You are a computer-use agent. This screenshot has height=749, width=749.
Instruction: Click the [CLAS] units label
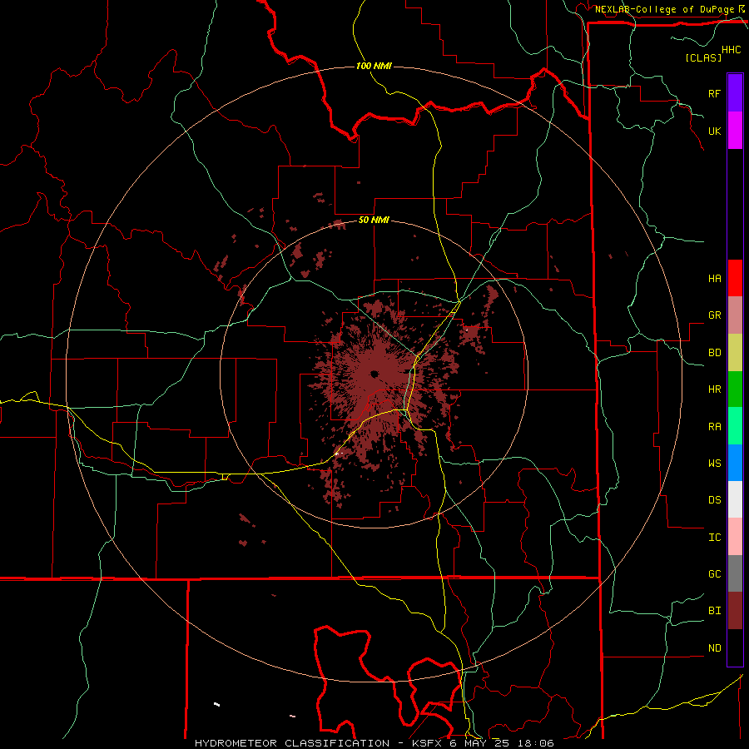click(703, 57)
